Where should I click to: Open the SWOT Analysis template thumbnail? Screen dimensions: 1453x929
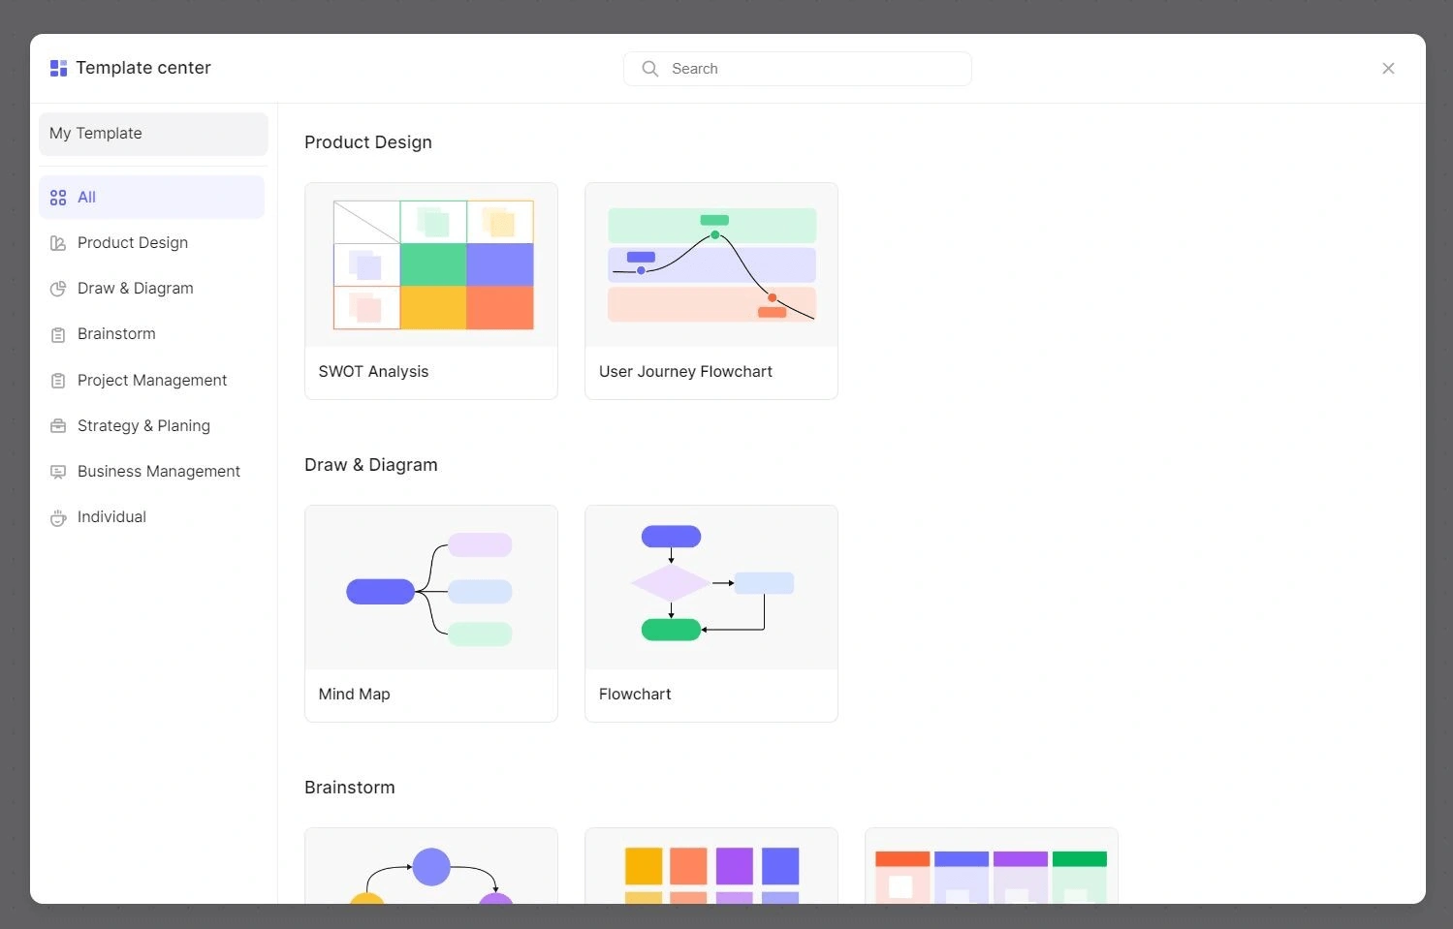point(431,264)
